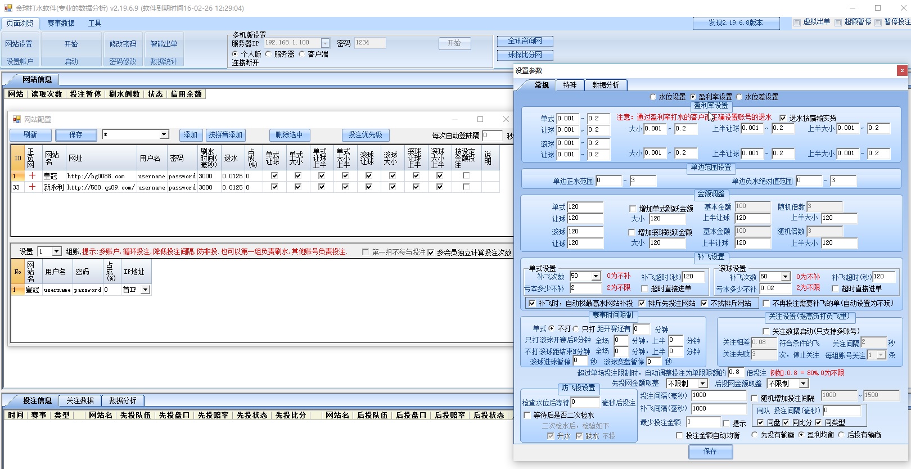Open 网站设置 in the main toolbar
The width and height of the screenshot is (911, 469).
coord(19,44)
